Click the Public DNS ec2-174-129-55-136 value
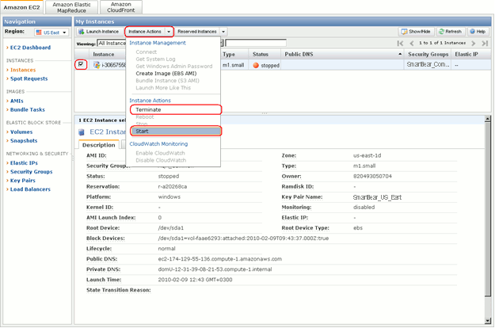 (x=220, y=259)
